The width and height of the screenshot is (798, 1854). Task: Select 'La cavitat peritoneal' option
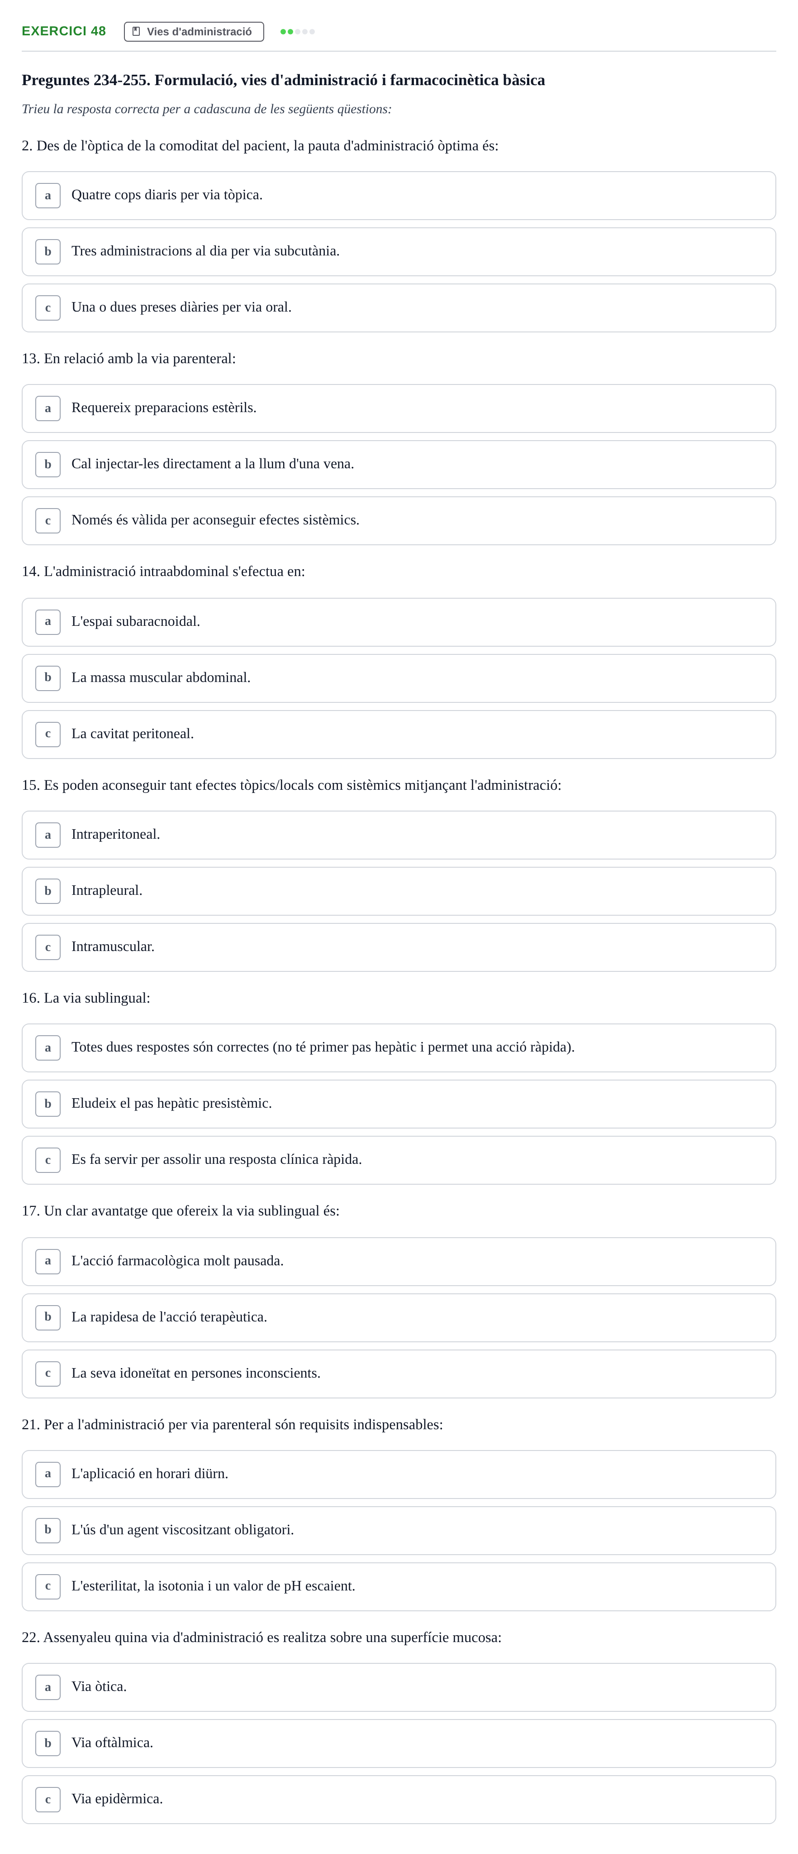click(399, 735)
